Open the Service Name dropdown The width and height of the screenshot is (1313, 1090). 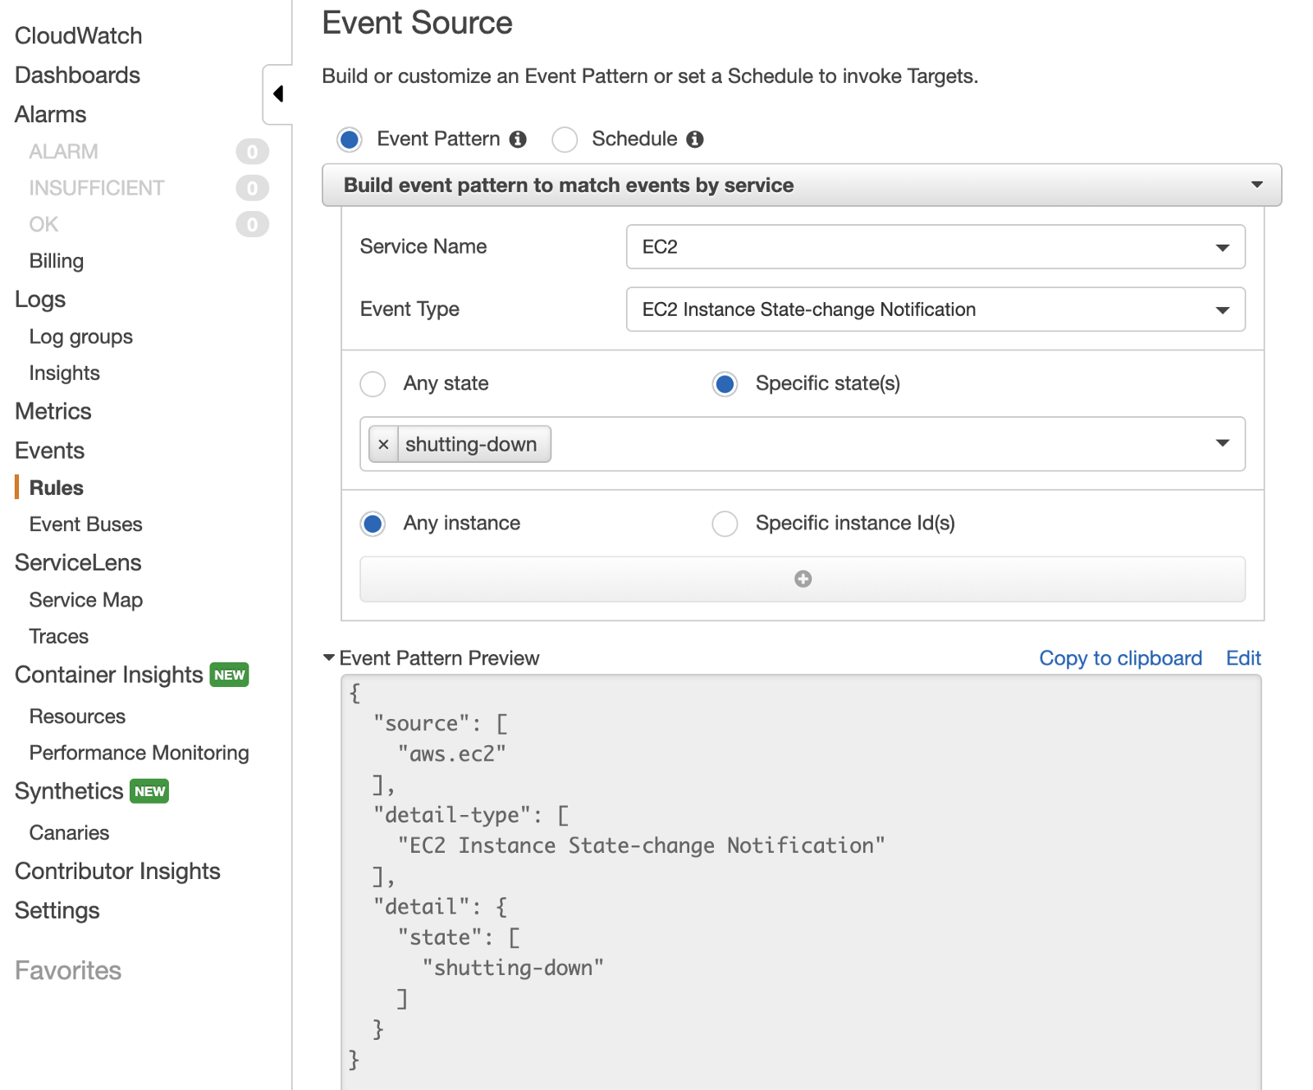point(935,247)
